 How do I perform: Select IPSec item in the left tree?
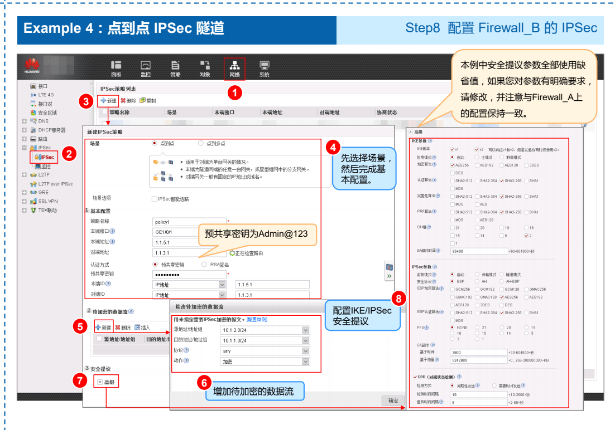(47, 157)
